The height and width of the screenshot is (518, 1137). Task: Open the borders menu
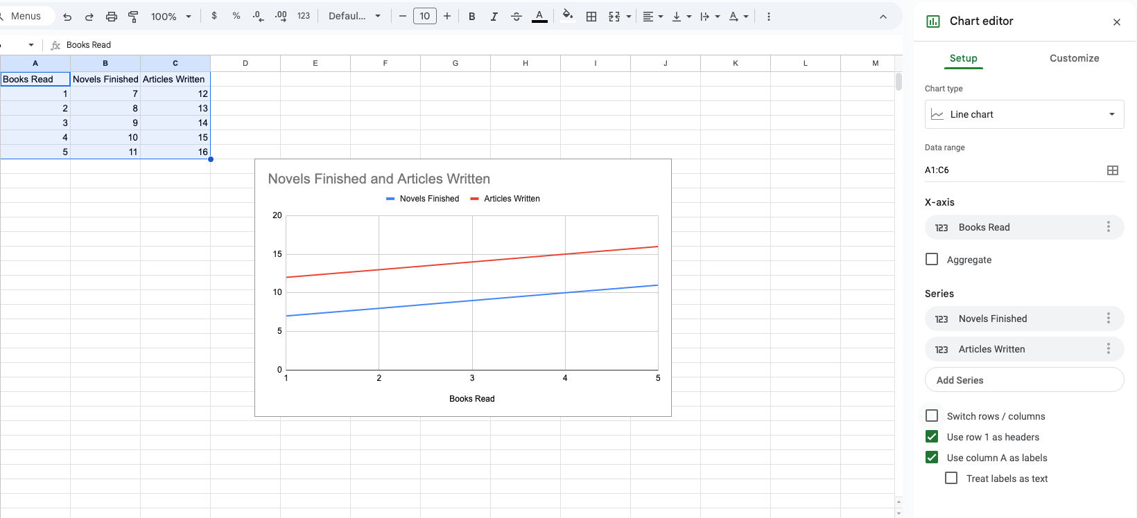click(x=591, y=17)
